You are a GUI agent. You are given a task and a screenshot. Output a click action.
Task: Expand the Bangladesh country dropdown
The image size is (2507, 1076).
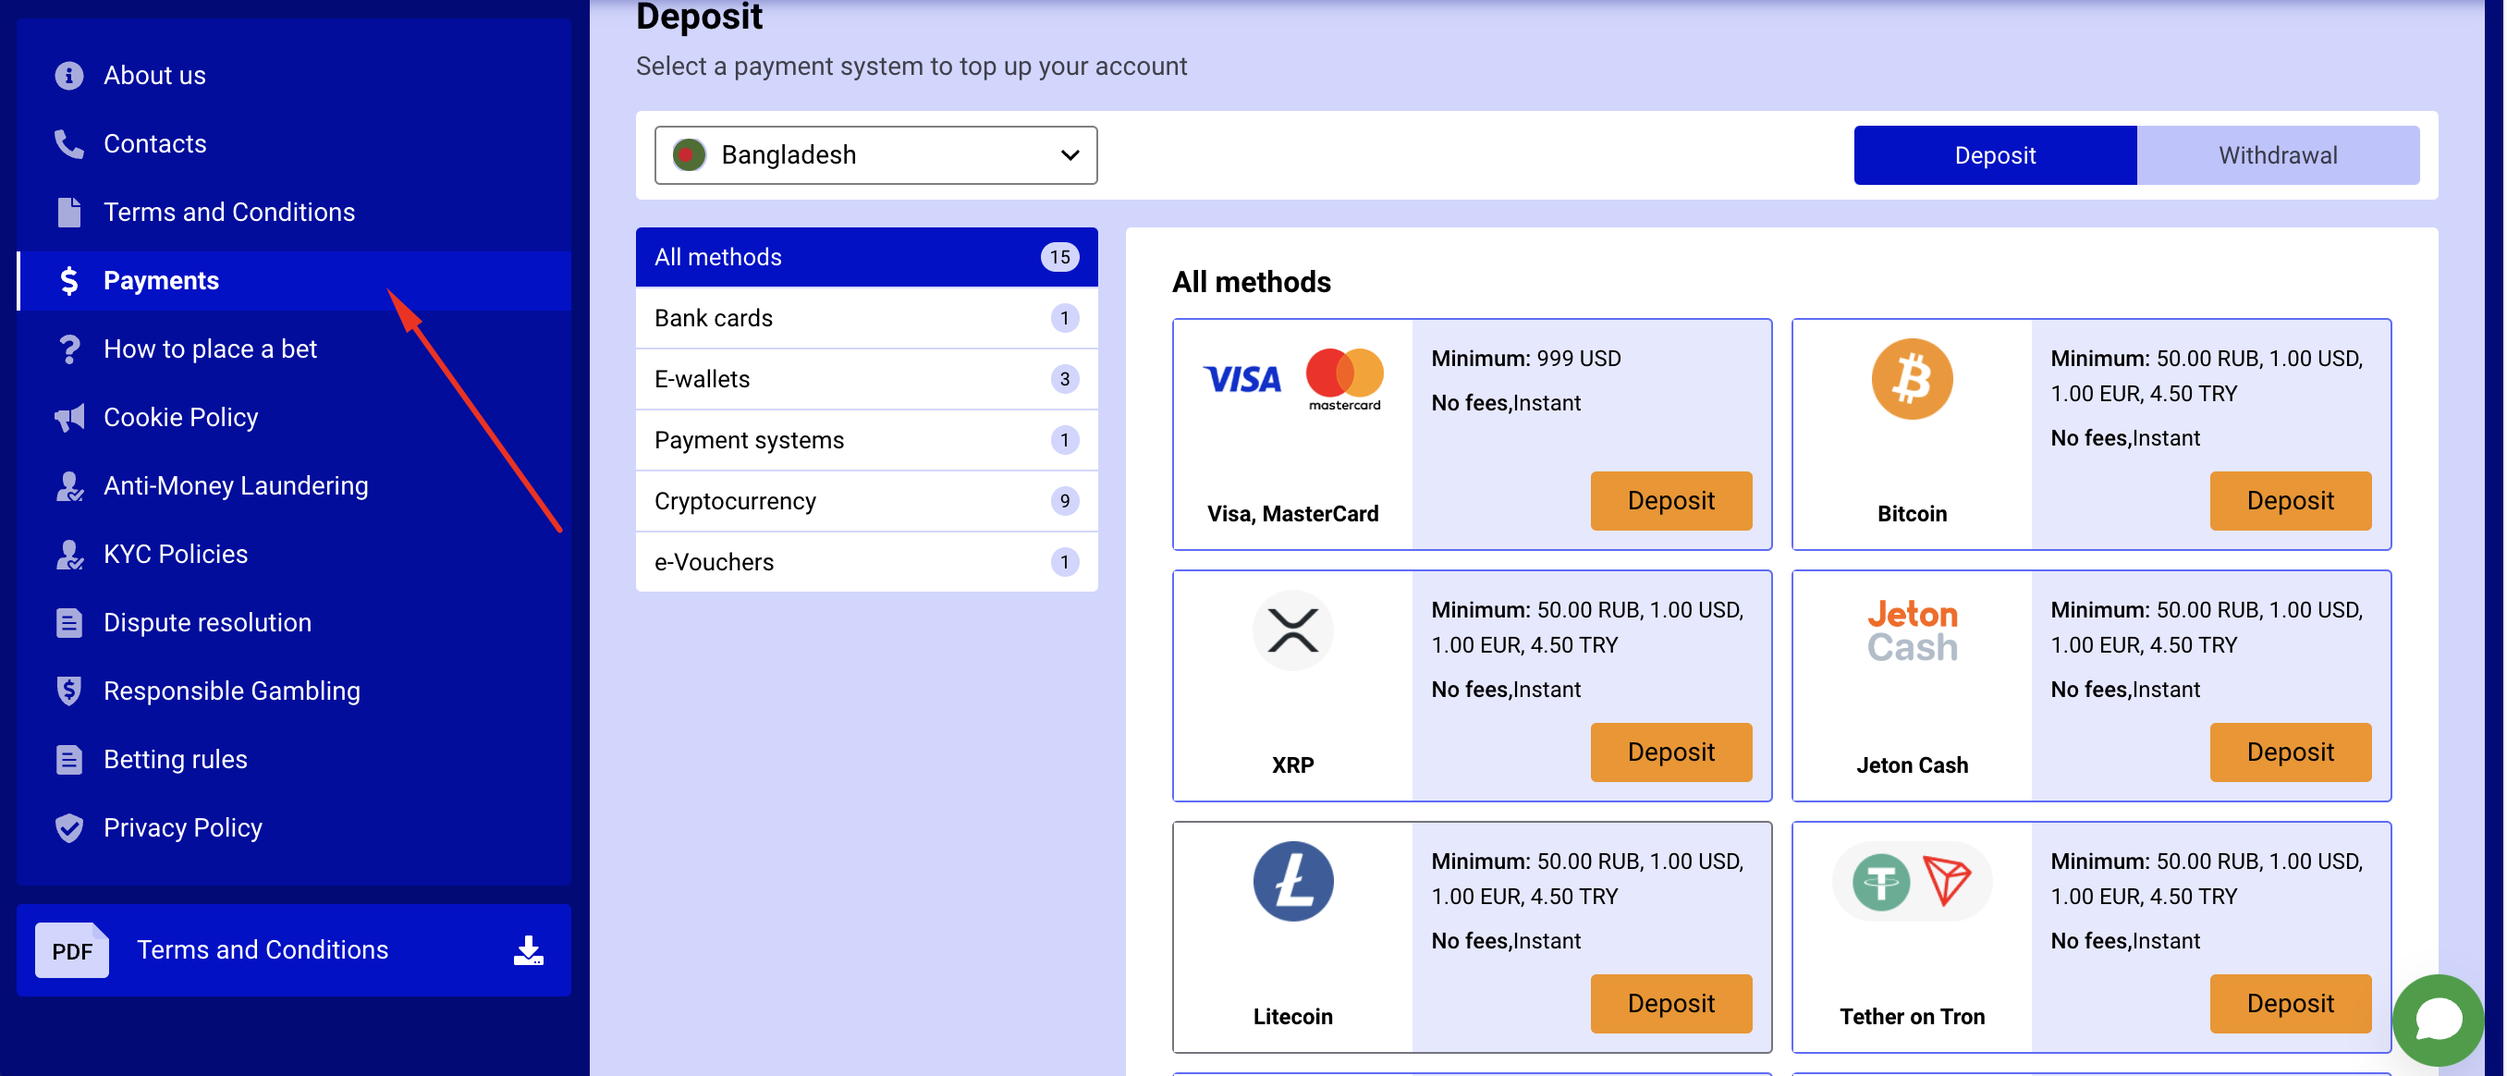click(x=874, y=155)
